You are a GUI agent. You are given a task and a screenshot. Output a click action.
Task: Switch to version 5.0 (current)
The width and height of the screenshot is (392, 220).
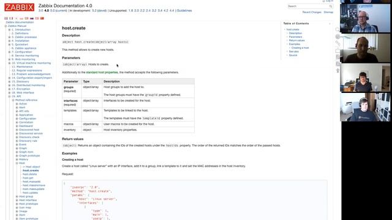pyautogui.click(x=59, y=11)
